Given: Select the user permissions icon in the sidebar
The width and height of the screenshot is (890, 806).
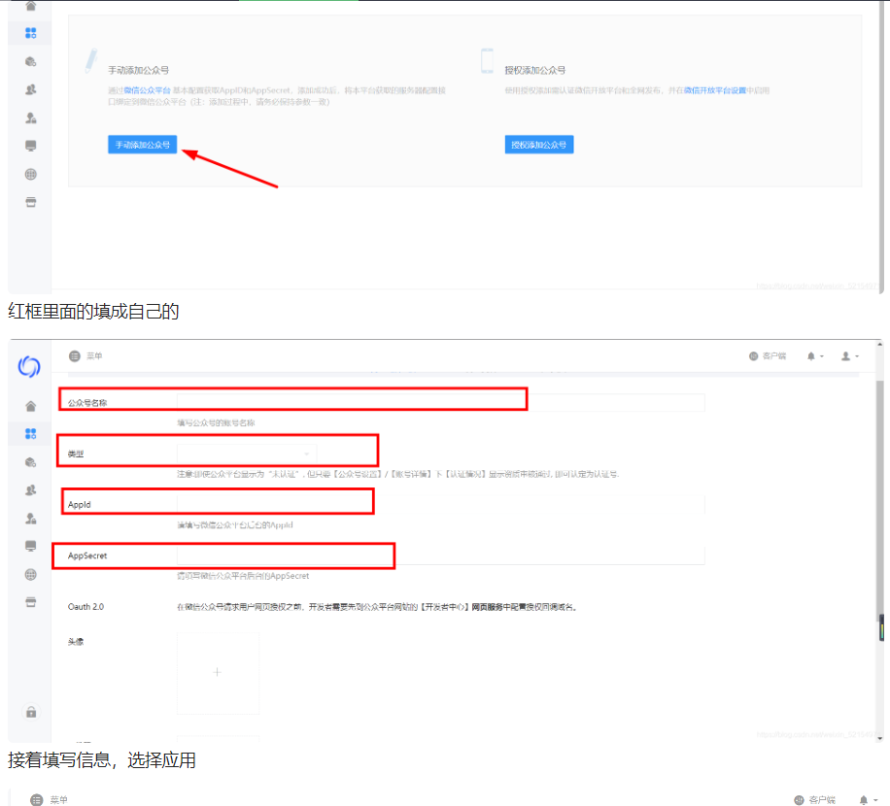Looking at the screenshot, I should pos(29,115).
